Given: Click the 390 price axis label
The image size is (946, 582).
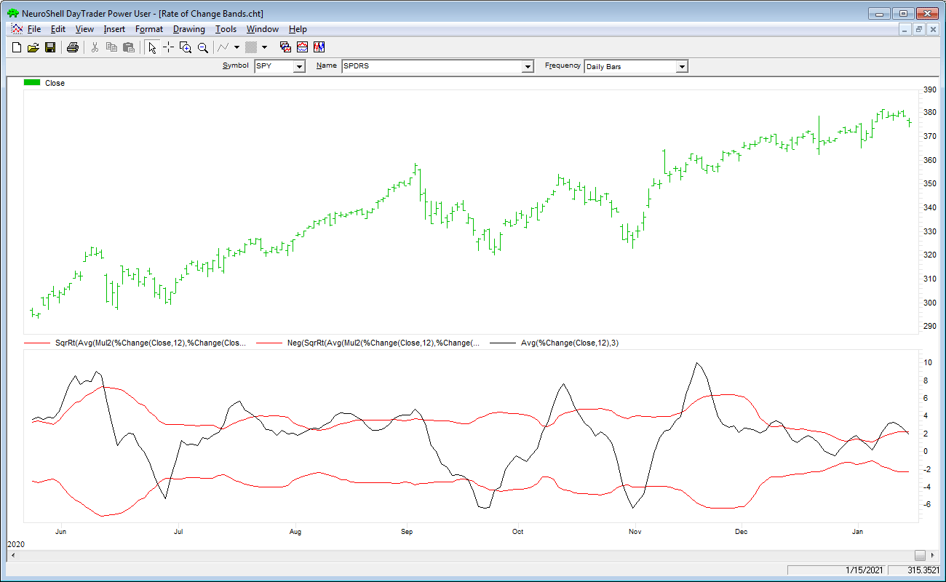Looking at the screenshot, I should (x=929, y=89).
